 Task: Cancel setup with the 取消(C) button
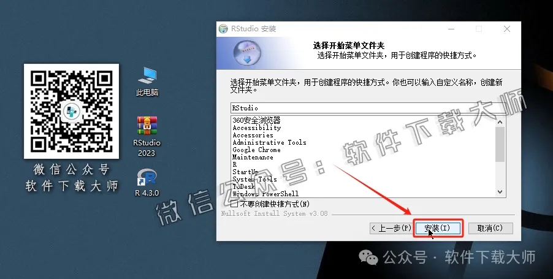(490, 228)
